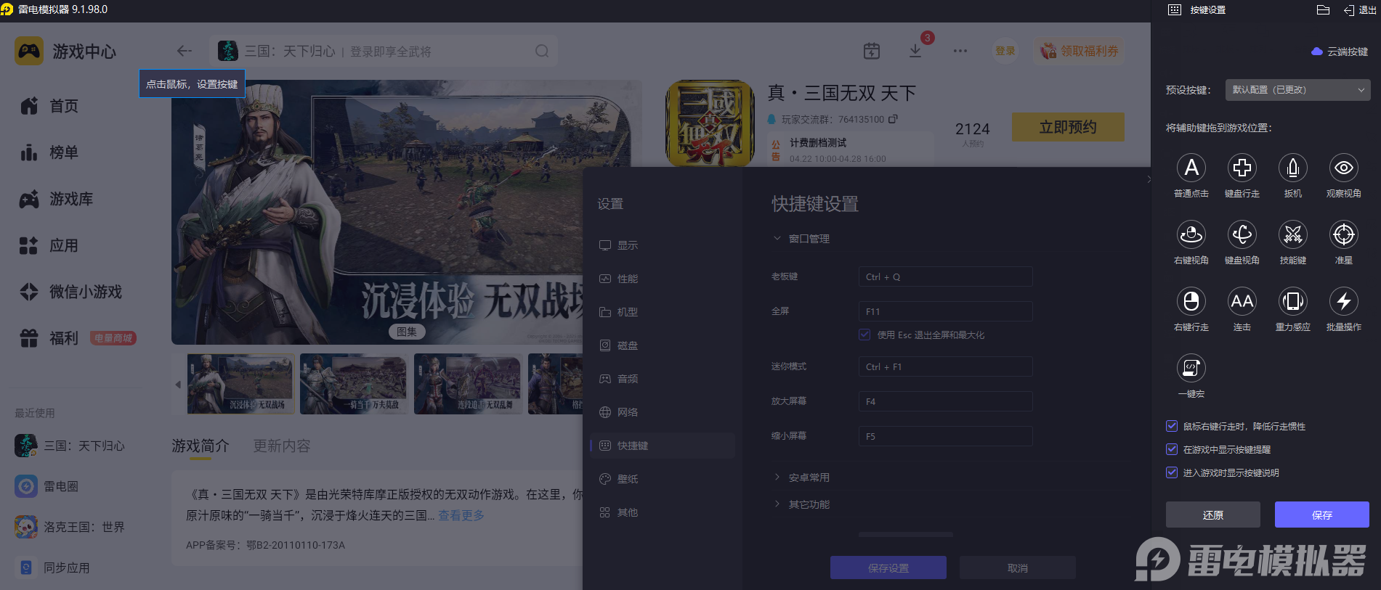
Task: Select the 普通点击 tap key icon
Action: pos(1191,168)
